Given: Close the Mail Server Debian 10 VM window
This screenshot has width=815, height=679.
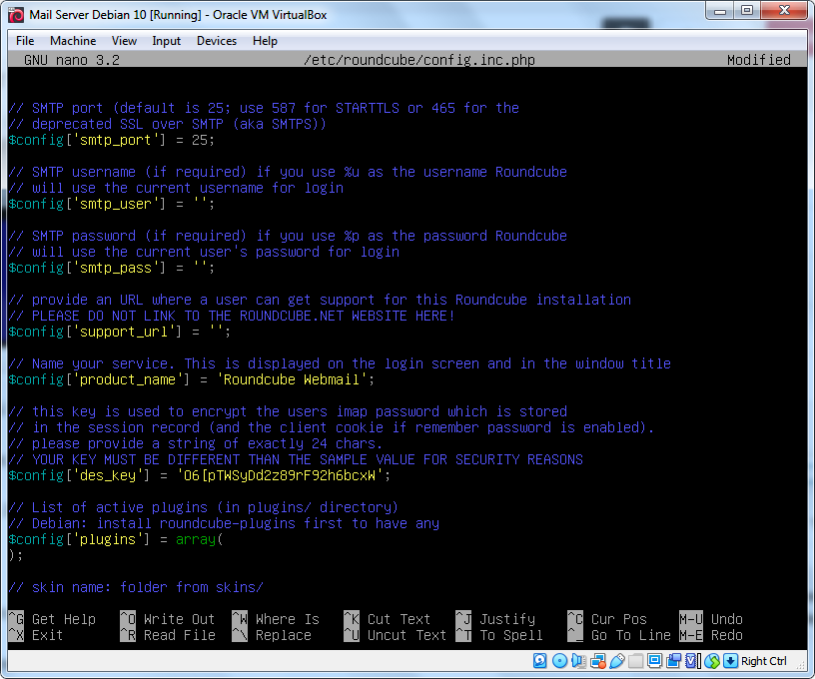Looking at the screenshot, I should pyautogui.click(x=785, y=11).
